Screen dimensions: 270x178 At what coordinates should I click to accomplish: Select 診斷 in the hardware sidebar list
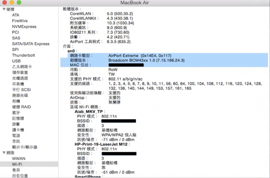point(16,124)
